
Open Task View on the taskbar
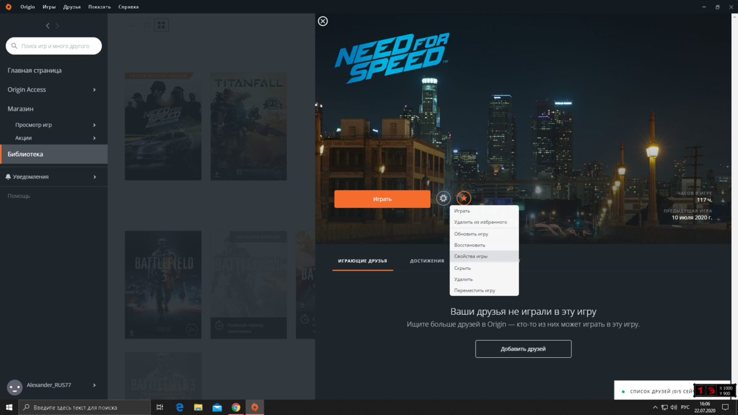[160, 407]
